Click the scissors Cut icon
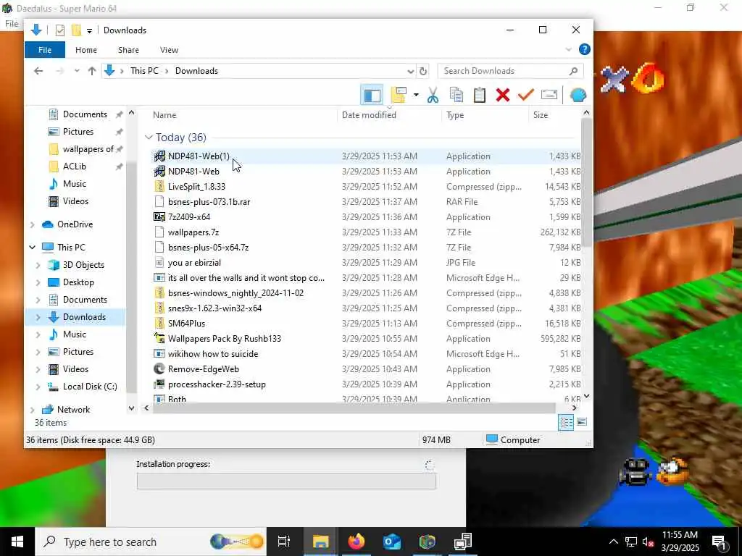 coord(433,95)
